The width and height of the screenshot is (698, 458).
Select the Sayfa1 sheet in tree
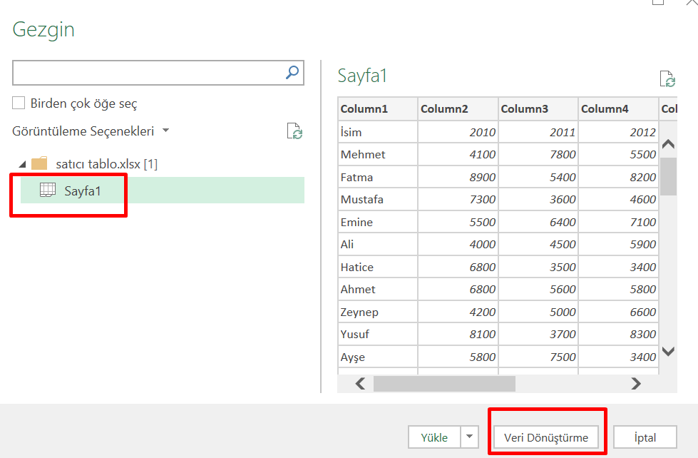(x=163, y=190)
